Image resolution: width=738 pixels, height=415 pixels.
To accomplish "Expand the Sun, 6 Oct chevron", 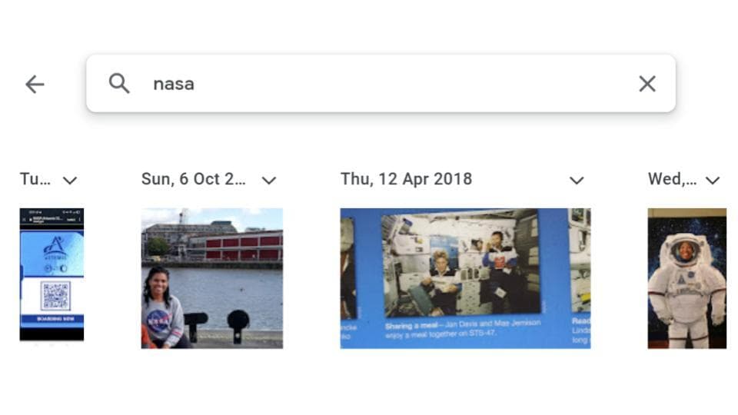I will pos(269,180).
